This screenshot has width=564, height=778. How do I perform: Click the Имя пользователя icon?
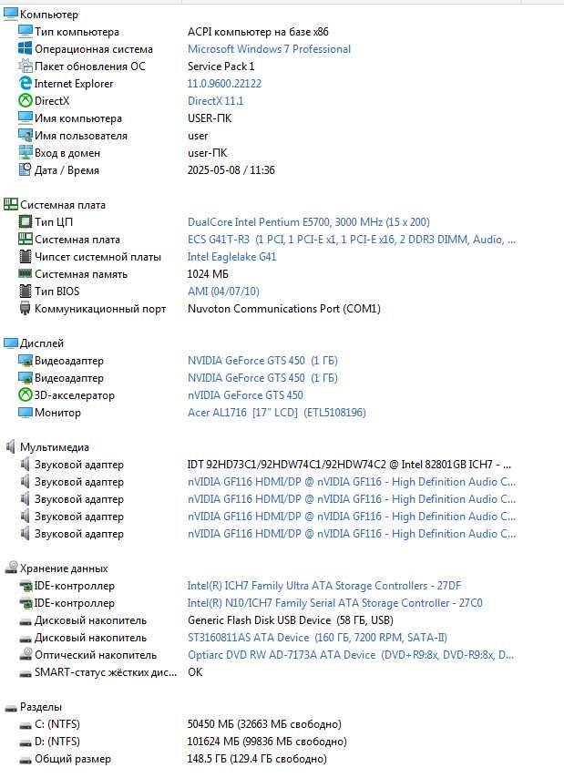pos(26,136)
